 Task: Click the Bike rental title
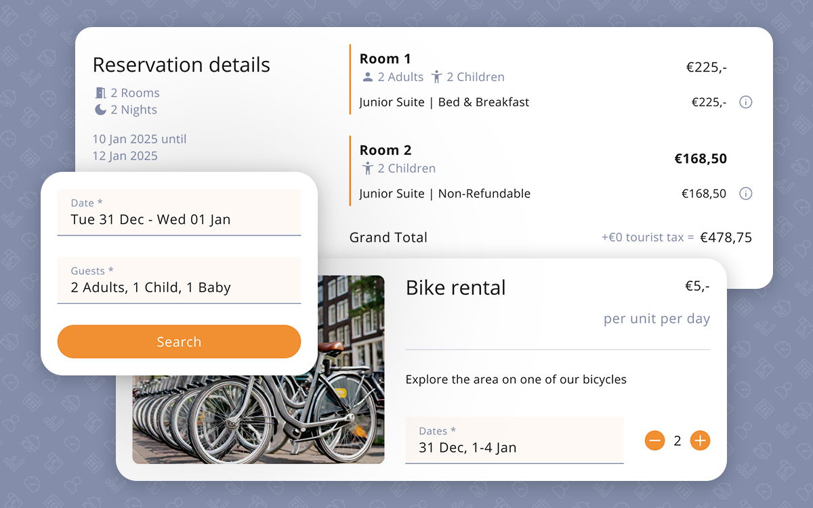pos(455,287)
